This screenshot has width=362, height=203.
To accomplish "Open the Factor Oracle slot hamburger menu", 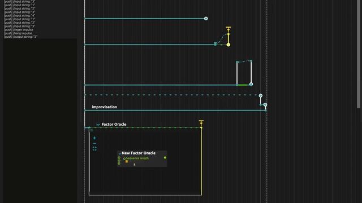I will 92,130.
